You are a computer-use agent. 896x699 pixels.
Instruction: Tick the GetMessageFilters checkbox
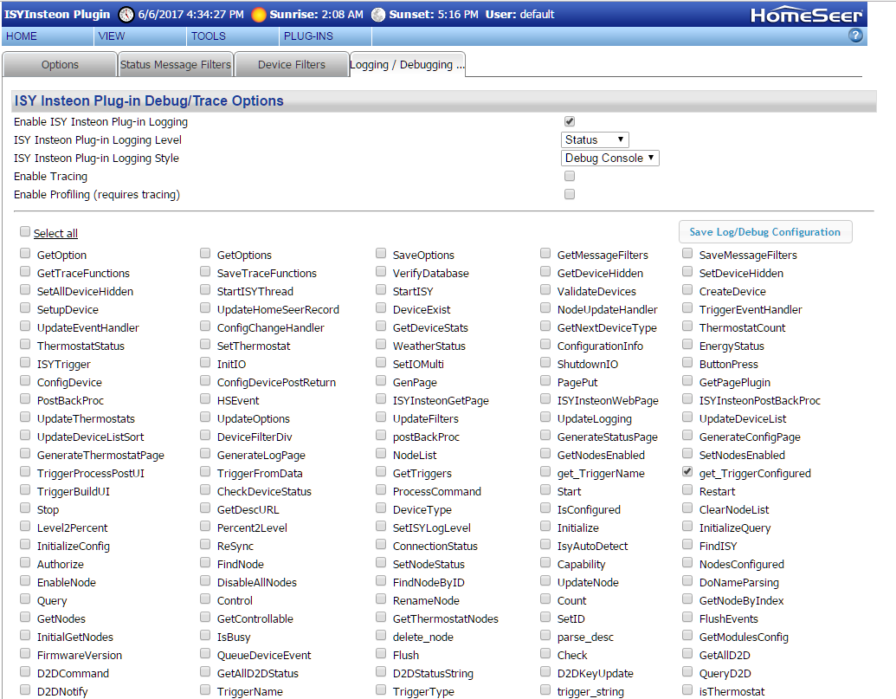pyautogui.click(x=545, y=253)
